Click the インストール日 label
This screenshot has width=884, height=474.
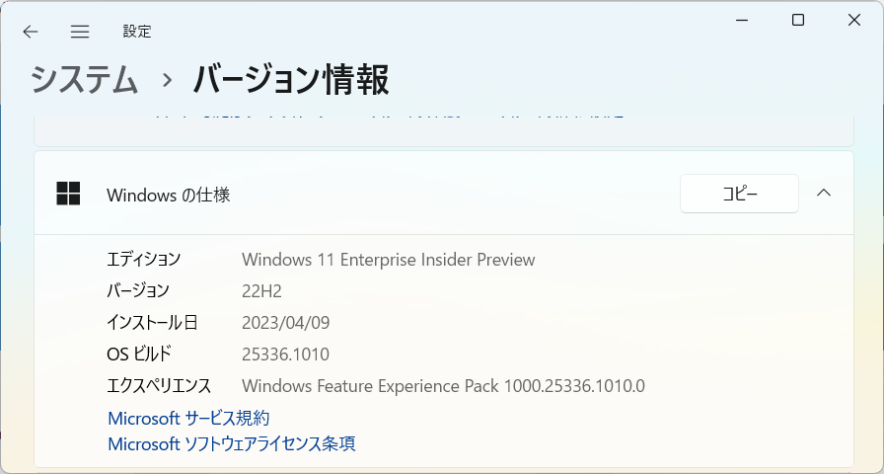152,323
